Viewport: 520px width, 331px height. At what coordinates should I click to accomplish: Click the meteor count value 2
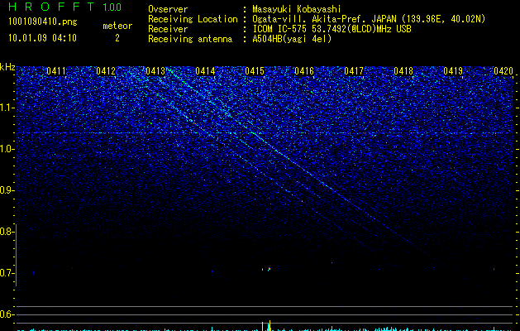pos(117,38)
